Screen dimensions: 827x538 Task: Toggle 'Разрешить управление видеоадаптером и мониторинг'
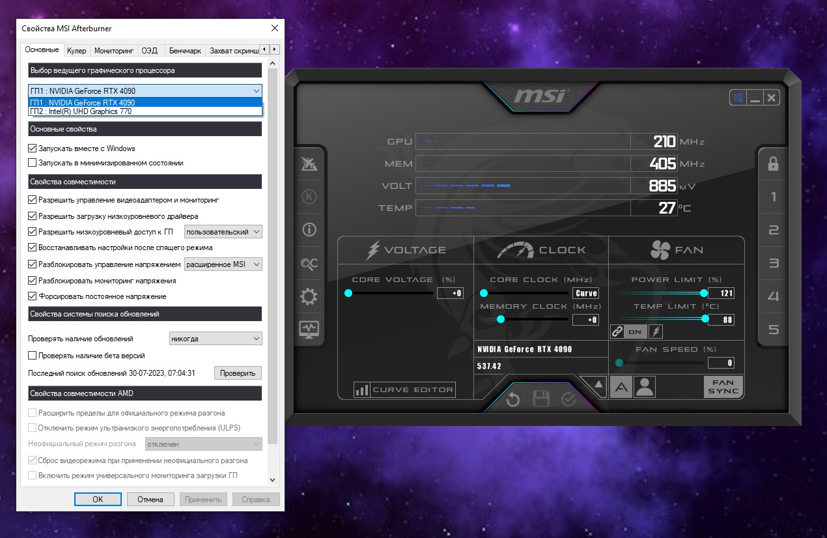33,200
